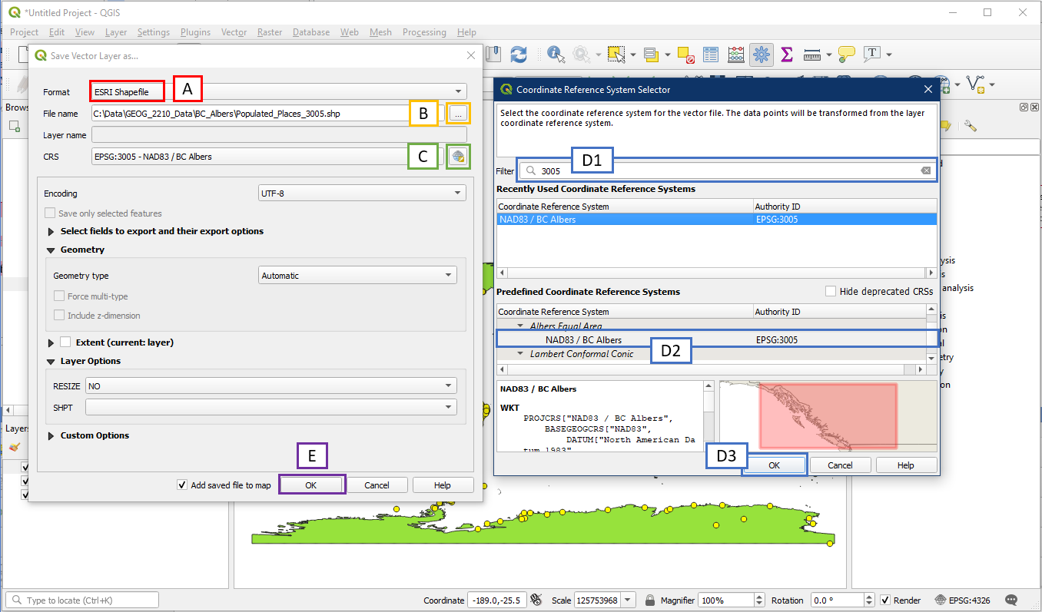Image resolution: width=1042 pixels, height=612 pixels.
Task: Open the Field Calculator abacus icon
Action: (735, 55)
